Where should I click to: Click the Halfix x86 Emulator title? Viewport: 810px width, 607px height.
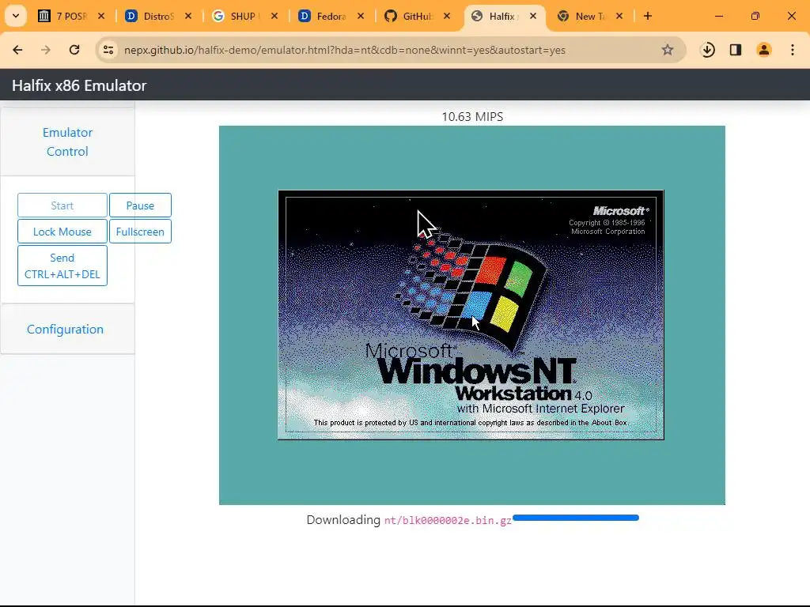pyautogui.click(x=79, y=85)
